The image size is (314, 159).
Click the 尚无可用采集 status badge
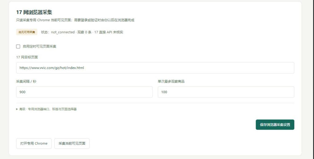click(27, 32)
